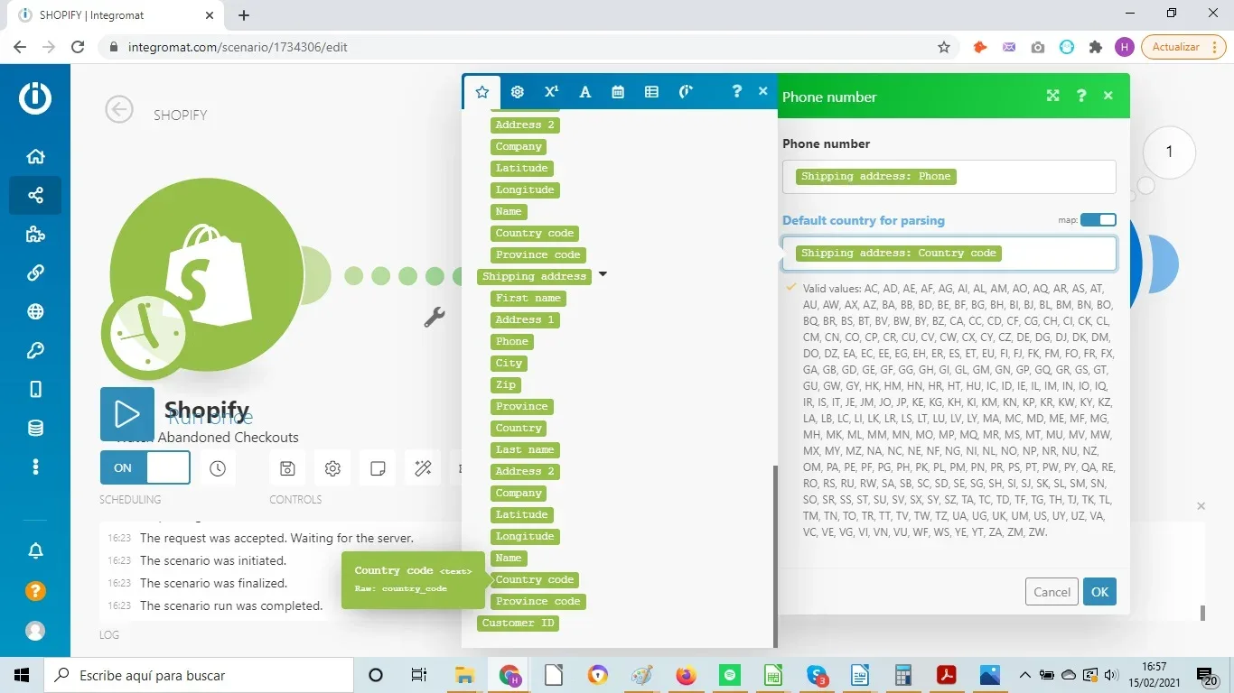Image resolution: width=1234 pixels, height=693 pixels.
Task: Open the array functions table tab
Action: 651,92
